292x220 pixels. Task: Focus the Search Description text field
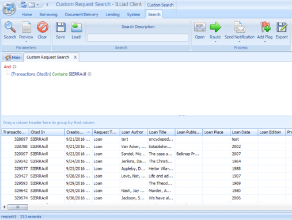pyautogui.click(x=138, y=37)
